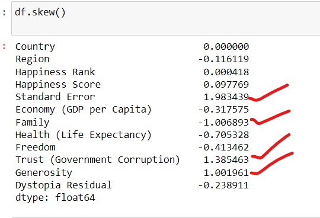Select the Trust (Government Corruption) label
Screen dimensions: 320x218
point(98,160)
